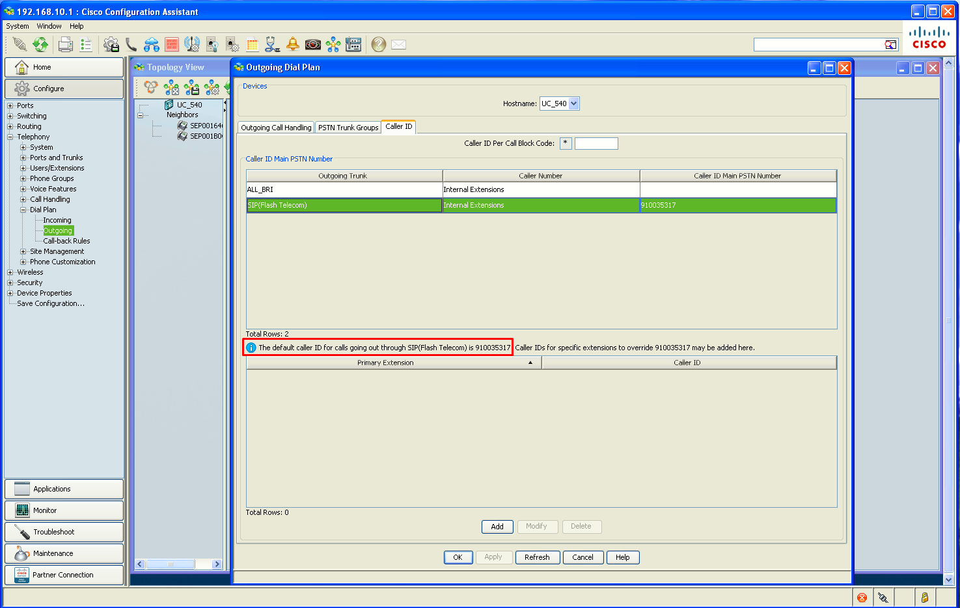This screenshot has height=608, width=960.
Task: Click Topology View horizontal scrollbar
Action: pos(178,564)
